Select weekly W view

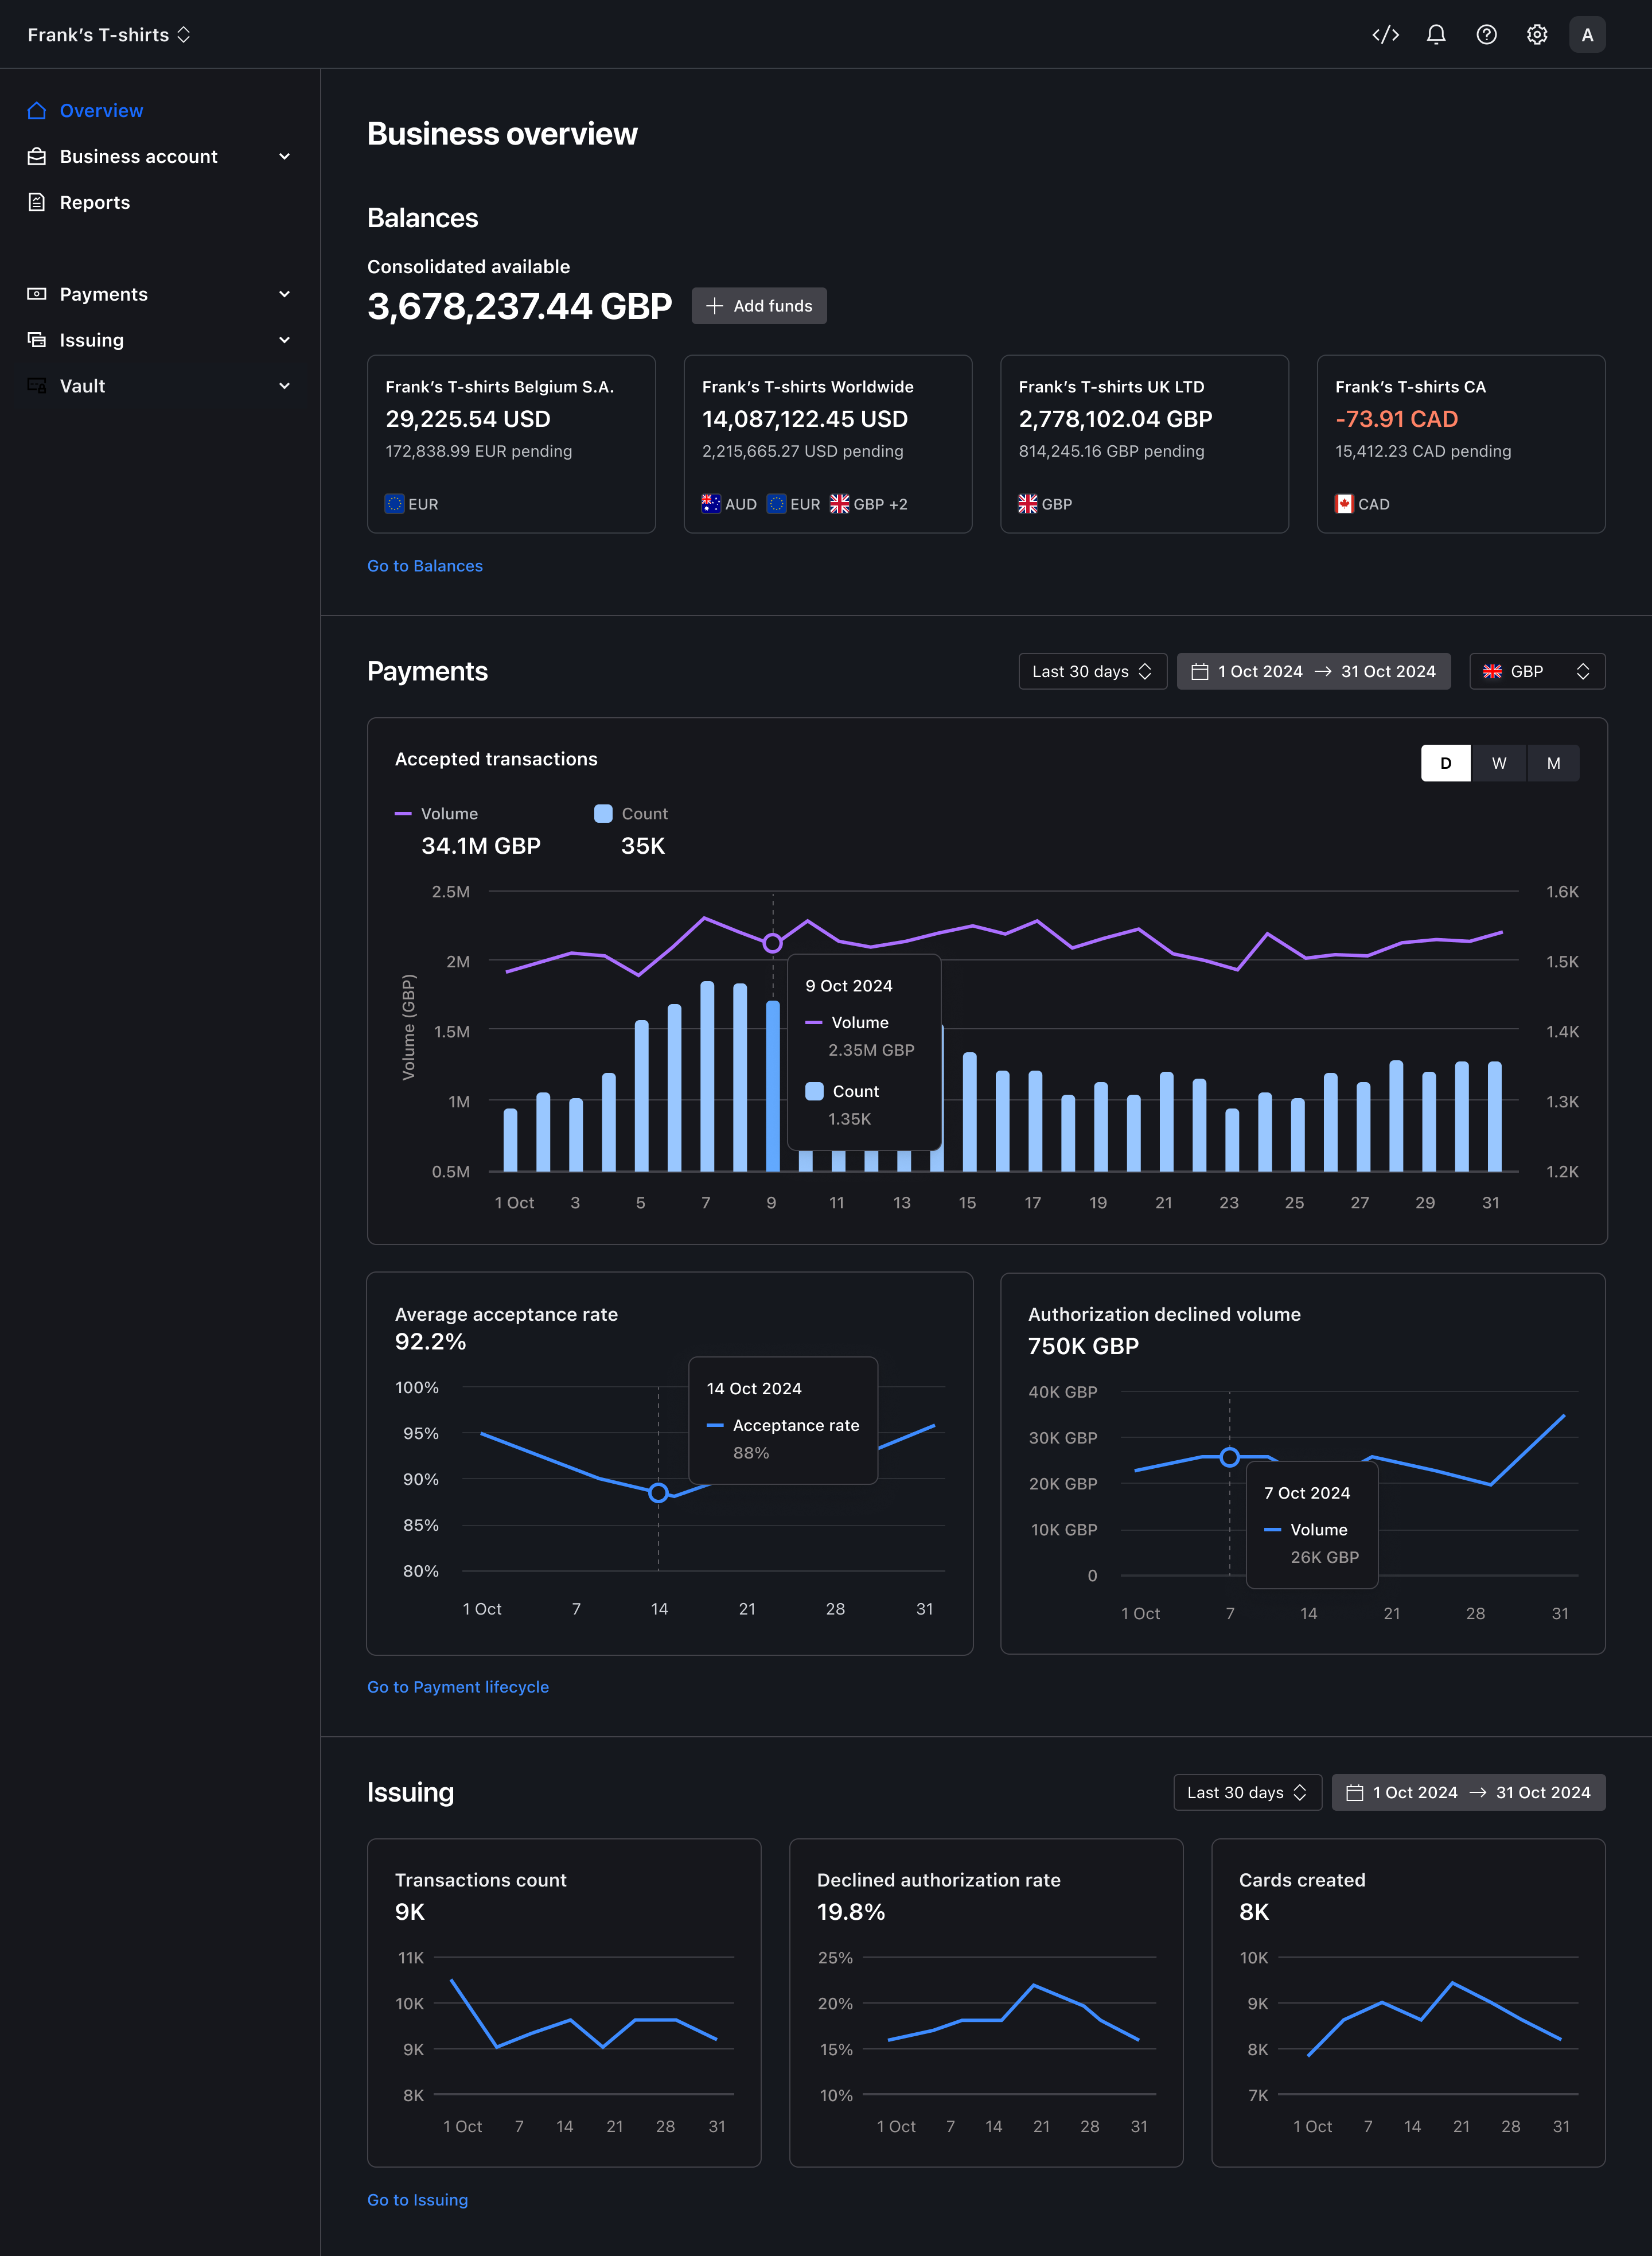(x=1499, y=763)
